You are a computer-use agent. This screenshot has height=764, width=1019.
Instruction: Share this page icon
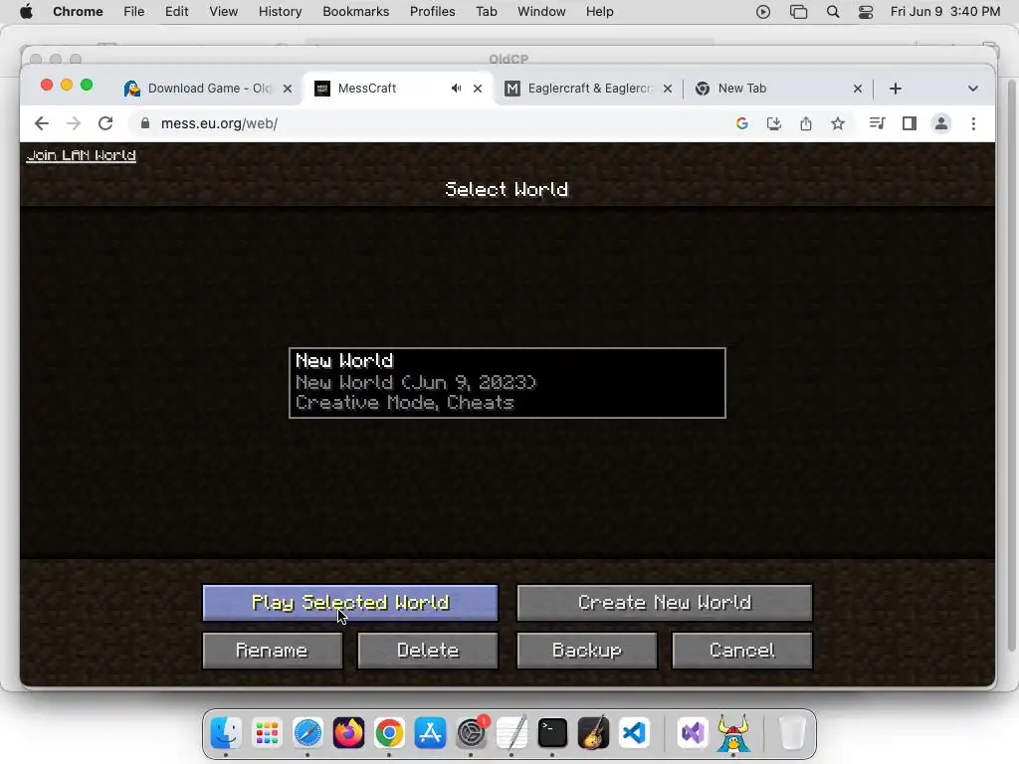tap(806, 123)
